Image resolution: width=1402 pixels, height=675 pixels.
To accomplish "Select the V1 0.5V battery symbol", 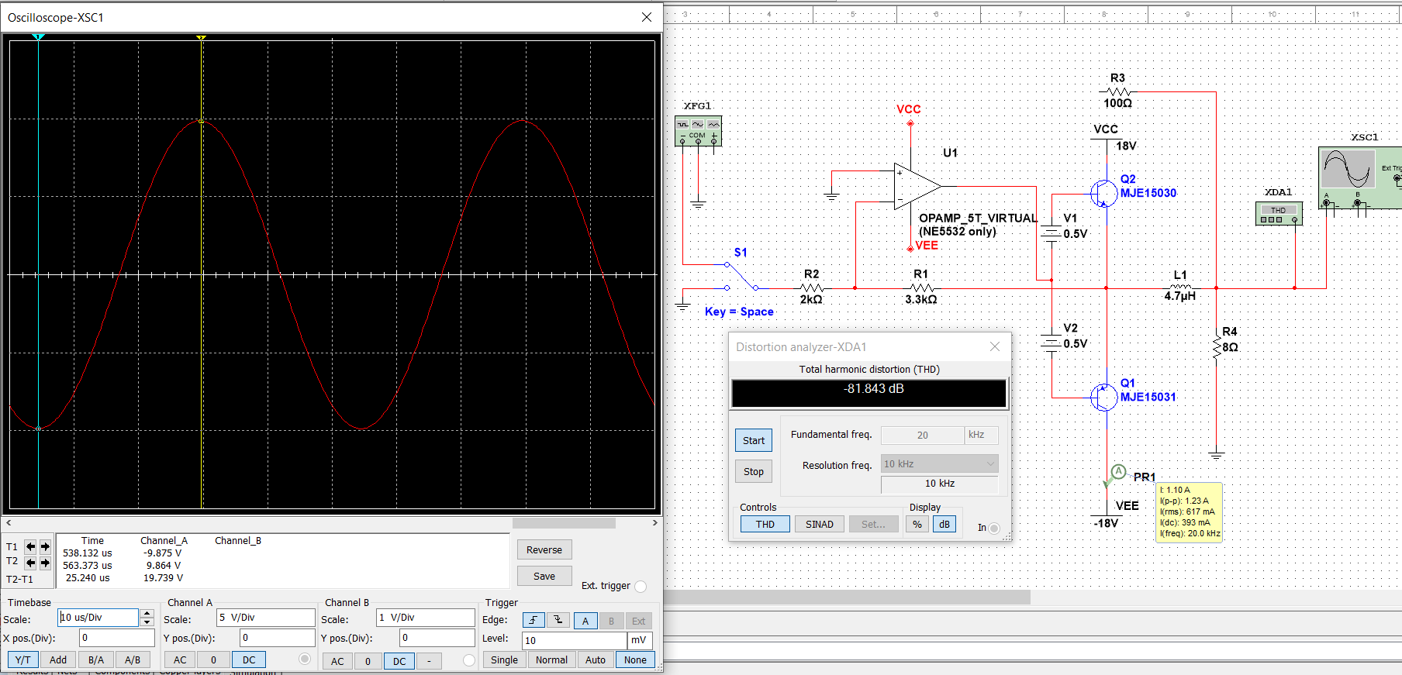I will pyautogui.click(x=1051, y=231).
